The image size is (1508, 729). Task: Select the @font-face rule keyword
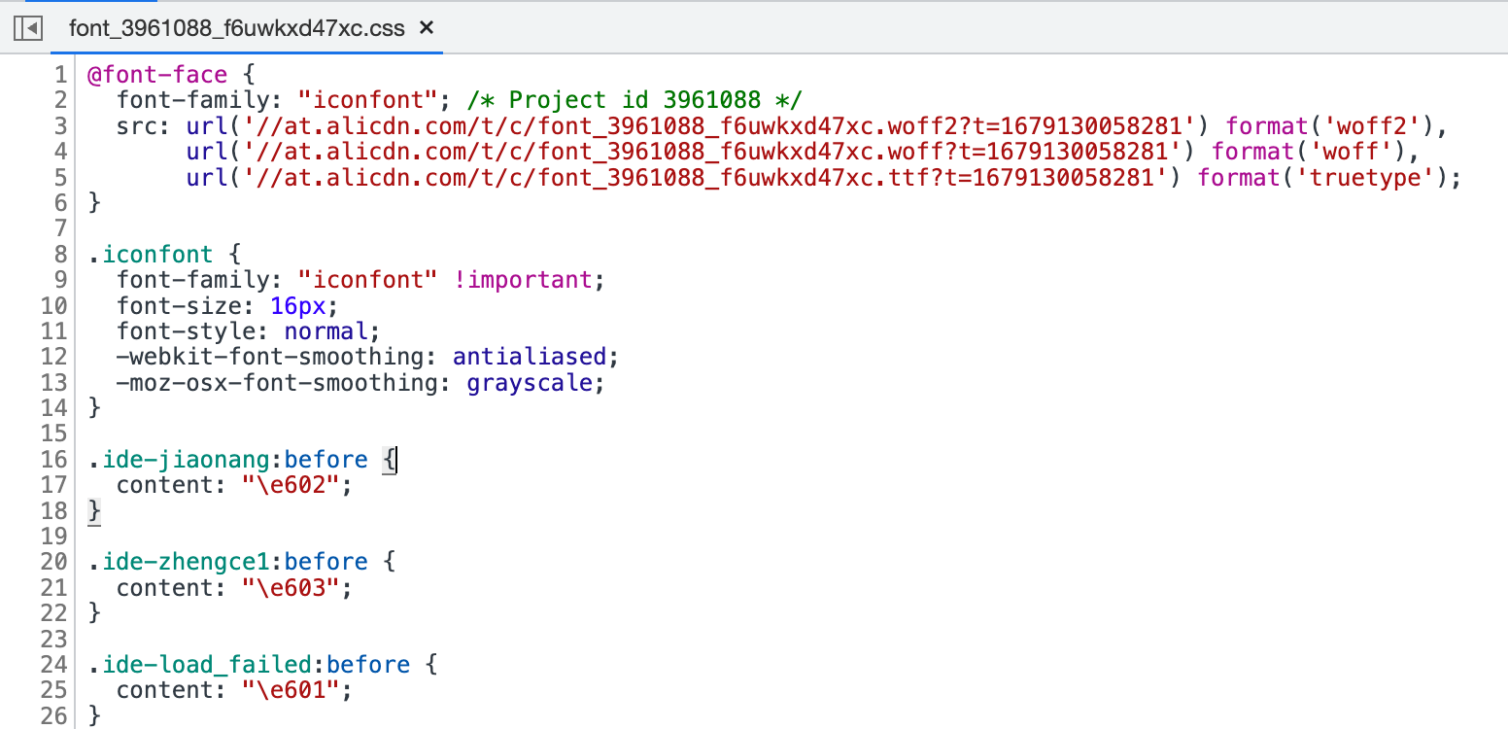156,74
